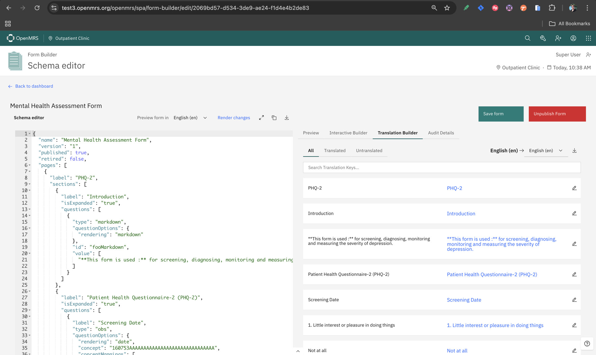The width and height of the screenshot is (596, 355).
Task: Open the OpenMRS app menu grid icon
Action: pyautogui.click(x=588, y=38)
